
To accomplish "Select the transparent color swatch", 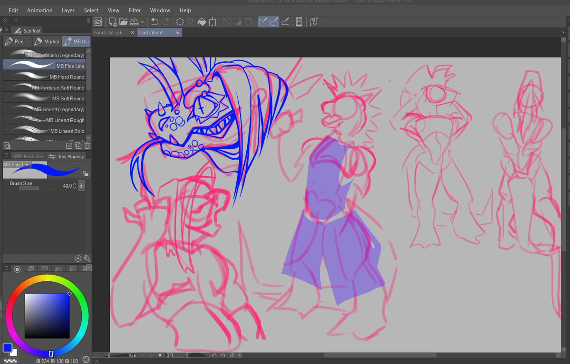I will pos(10,361).
